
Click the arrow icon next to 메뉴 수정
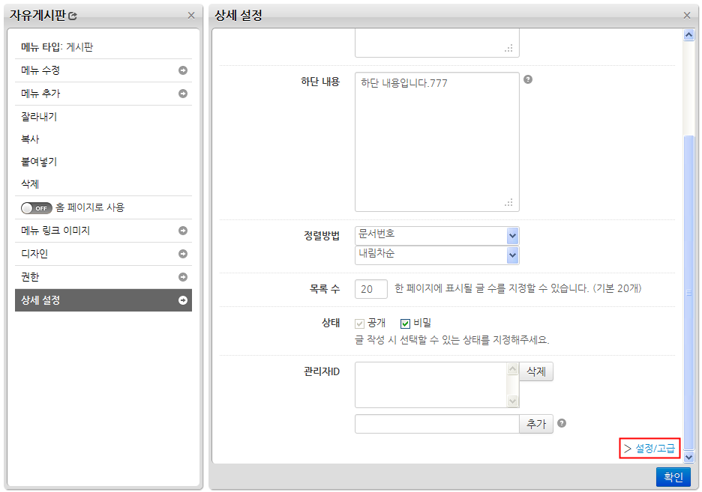coord(182,70)
